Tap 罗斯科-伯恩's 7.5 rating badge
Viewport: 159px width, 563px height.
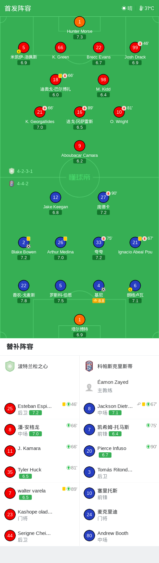(61, 301)
